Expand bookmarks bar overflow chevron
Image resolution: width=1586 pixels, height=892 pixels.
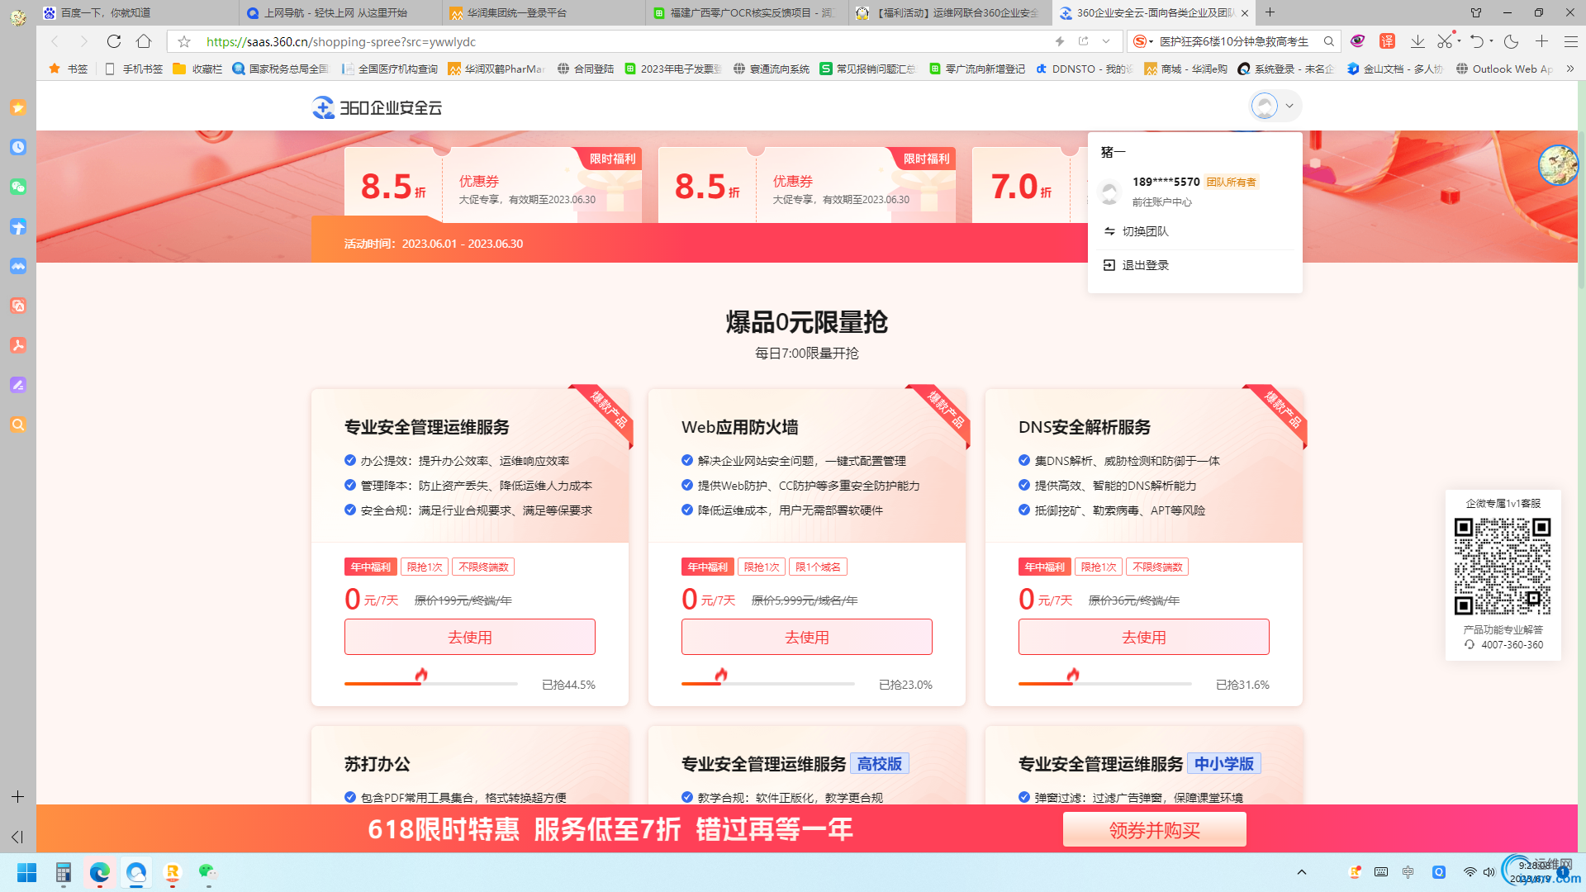coord(1570,69)
